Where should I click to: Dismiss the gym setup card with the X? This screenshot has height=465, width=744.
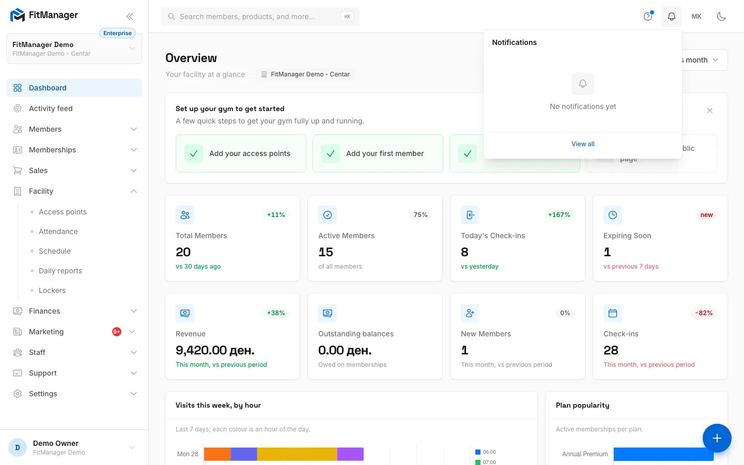tap(710, 111)
